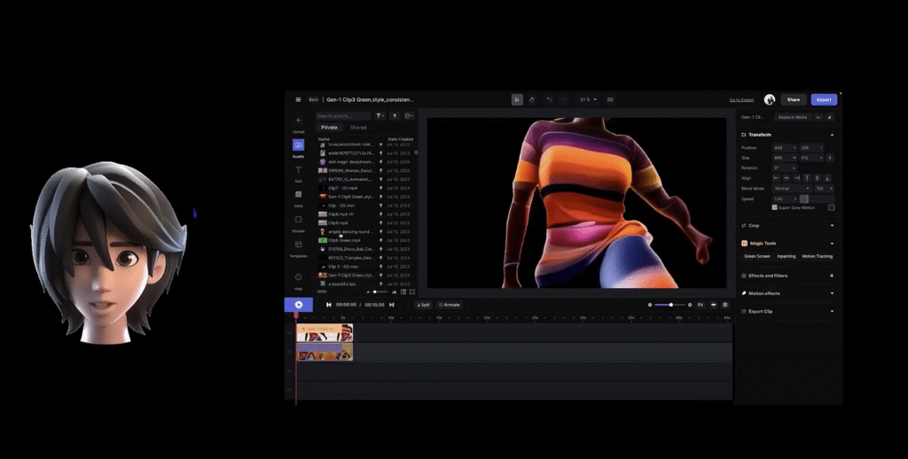This screenshot has height=459, width=908.
Task: Open the timeline settings gear
Action: click(724, 305)
